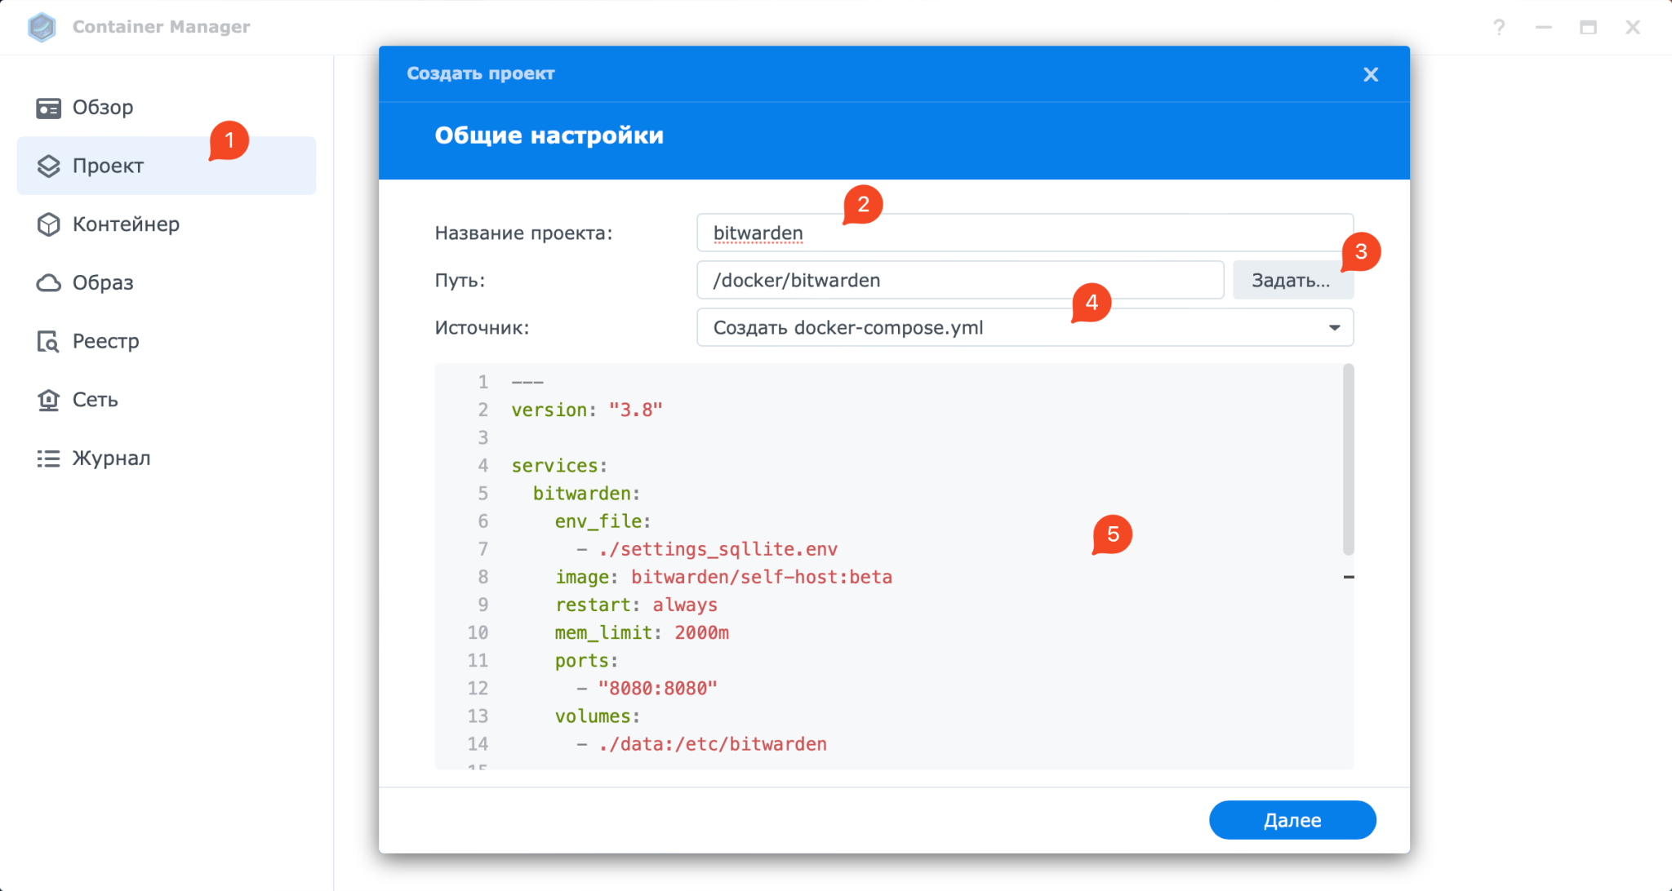Close the Container Manager window
1672x891 pixels.
(x=1633, y=27)
